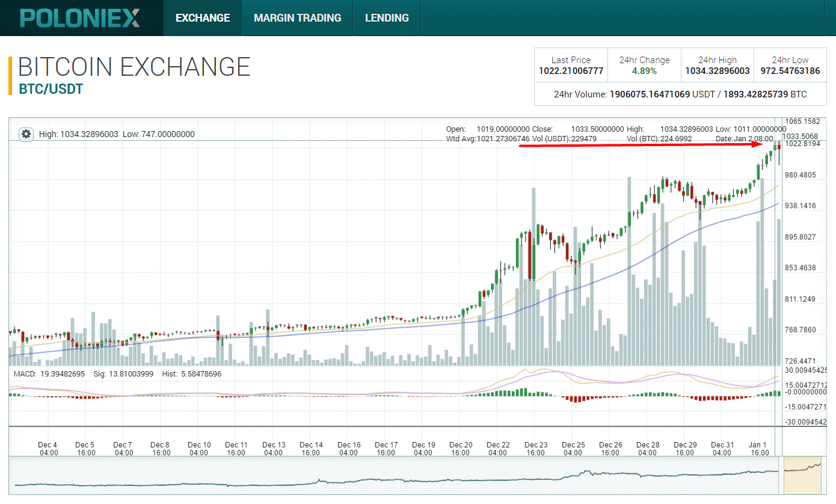Screen dimensions: 836x504
Task: Click the Poloniex logo
Action: point(80,18)
